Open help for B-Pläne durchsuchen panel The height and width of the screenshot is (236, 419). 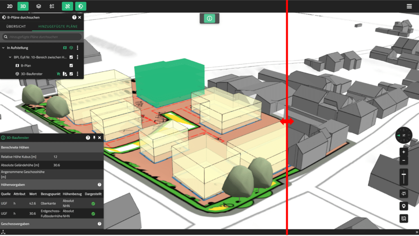click(x=74, y=17)
